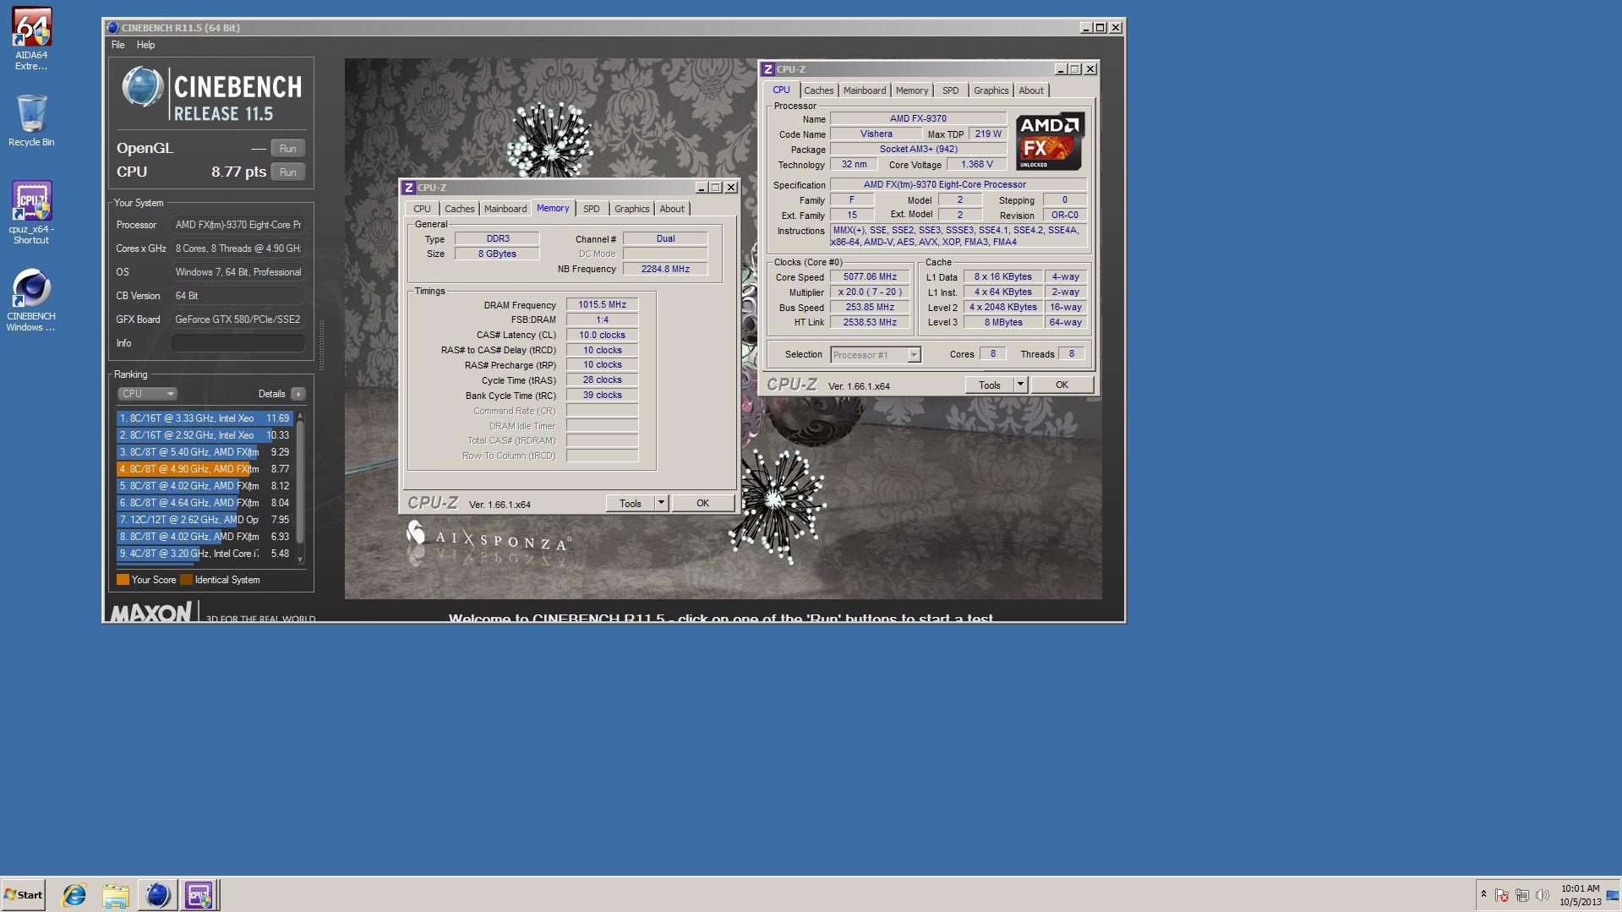
Task: Show hidden system tray icons
Action: coord(1483,895)
